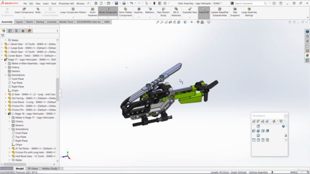Expand the Stage 17 Mates in Main Assembly node
Screen dimensions: 310x174
click(5, 63)
